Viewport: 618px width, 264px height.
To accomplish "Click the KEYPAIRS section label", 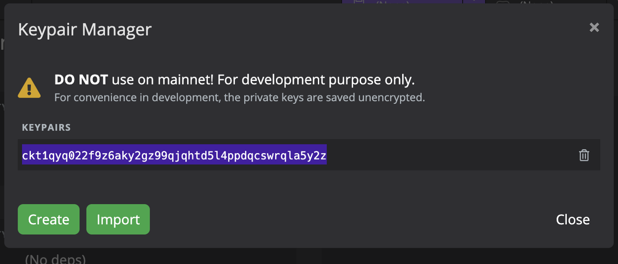I will pos(46,128).
